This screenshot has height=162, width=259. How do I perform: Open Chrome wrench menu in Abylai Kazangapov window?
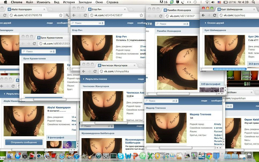[67, 15]
